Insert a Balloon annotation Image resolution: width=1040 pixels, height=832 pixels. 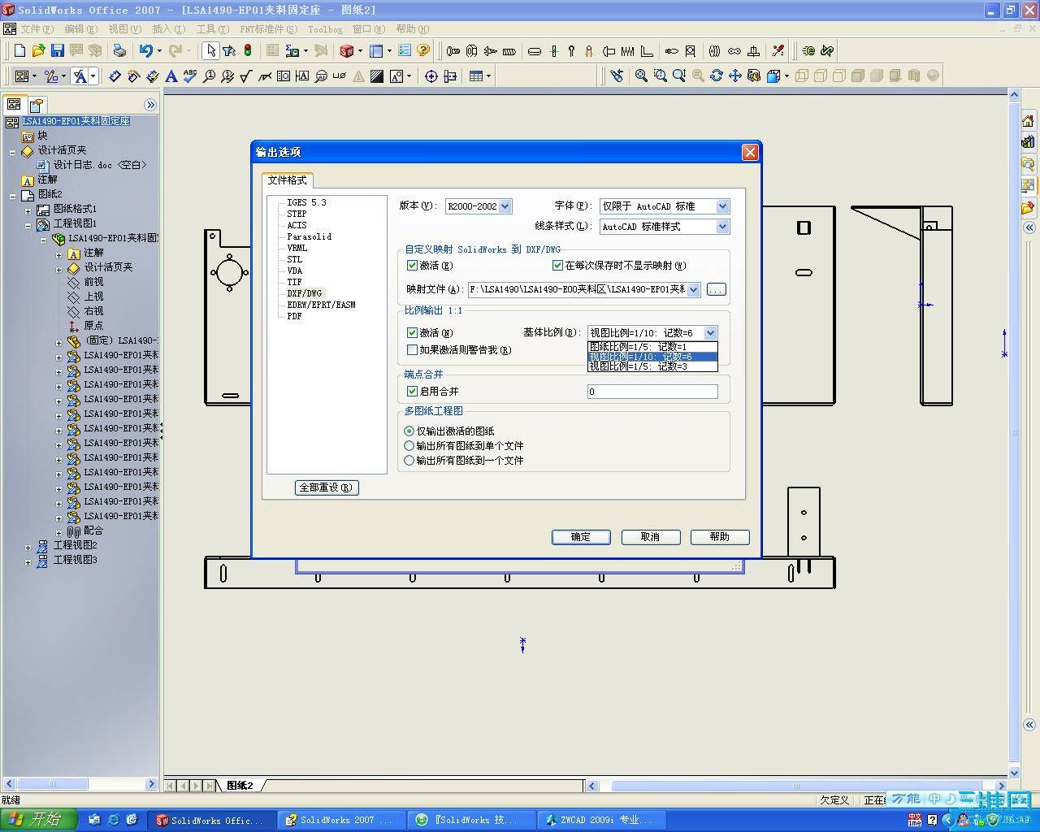click(209, 76)
